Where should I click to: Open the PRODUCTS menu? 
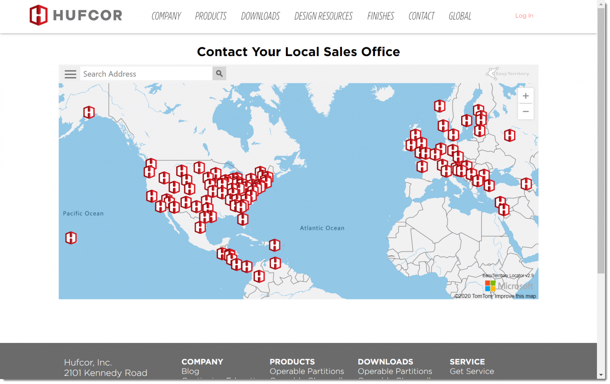210,16
